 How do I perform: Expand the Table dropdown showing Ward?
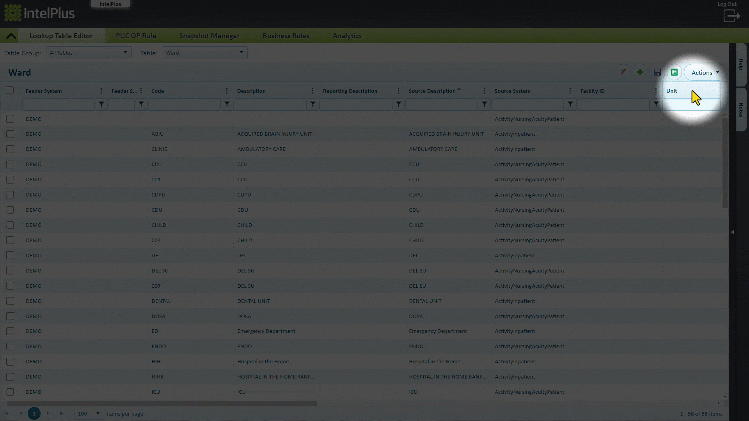pyautogui.click(x=204, y=53)
